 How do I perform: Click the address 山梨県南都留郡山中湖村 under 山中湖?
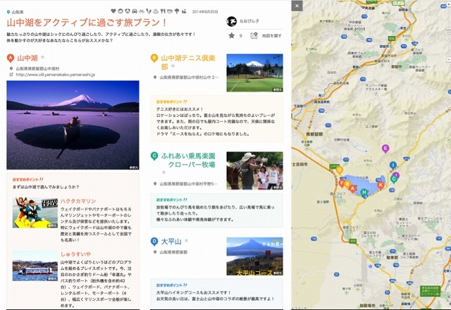click(37, 68)
